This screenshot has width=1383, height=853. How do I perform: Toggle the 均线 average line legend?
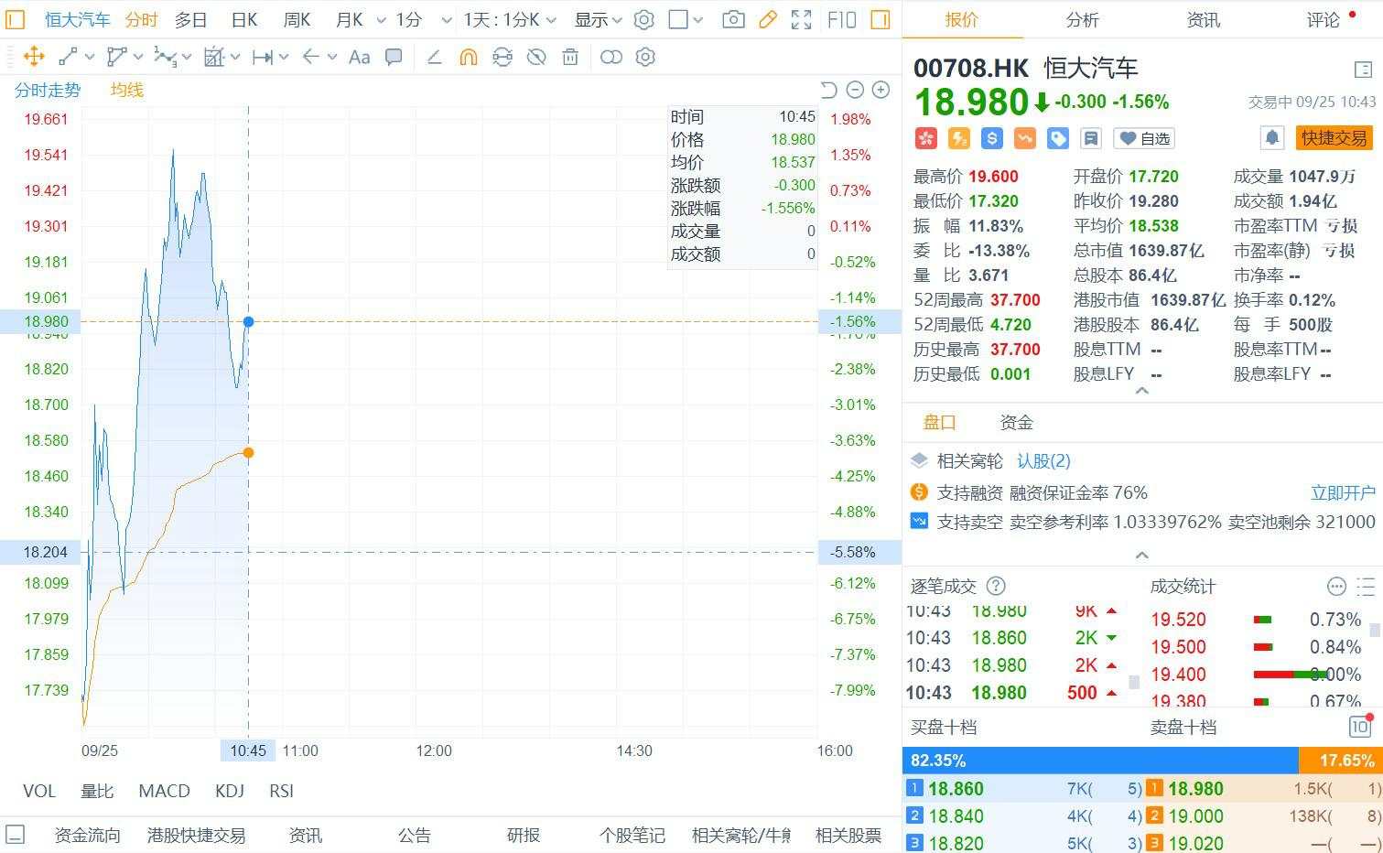click(x=127, y=90)
